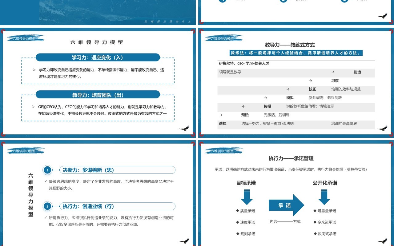Select the 教导力：培育团队（出） heading pill
The image size is (394, 246).
[98, 95]
